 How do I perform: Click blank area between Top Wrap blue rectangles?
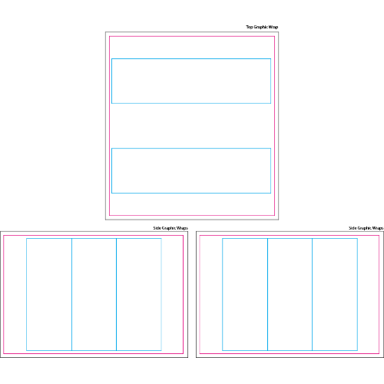tap(191, 126)
